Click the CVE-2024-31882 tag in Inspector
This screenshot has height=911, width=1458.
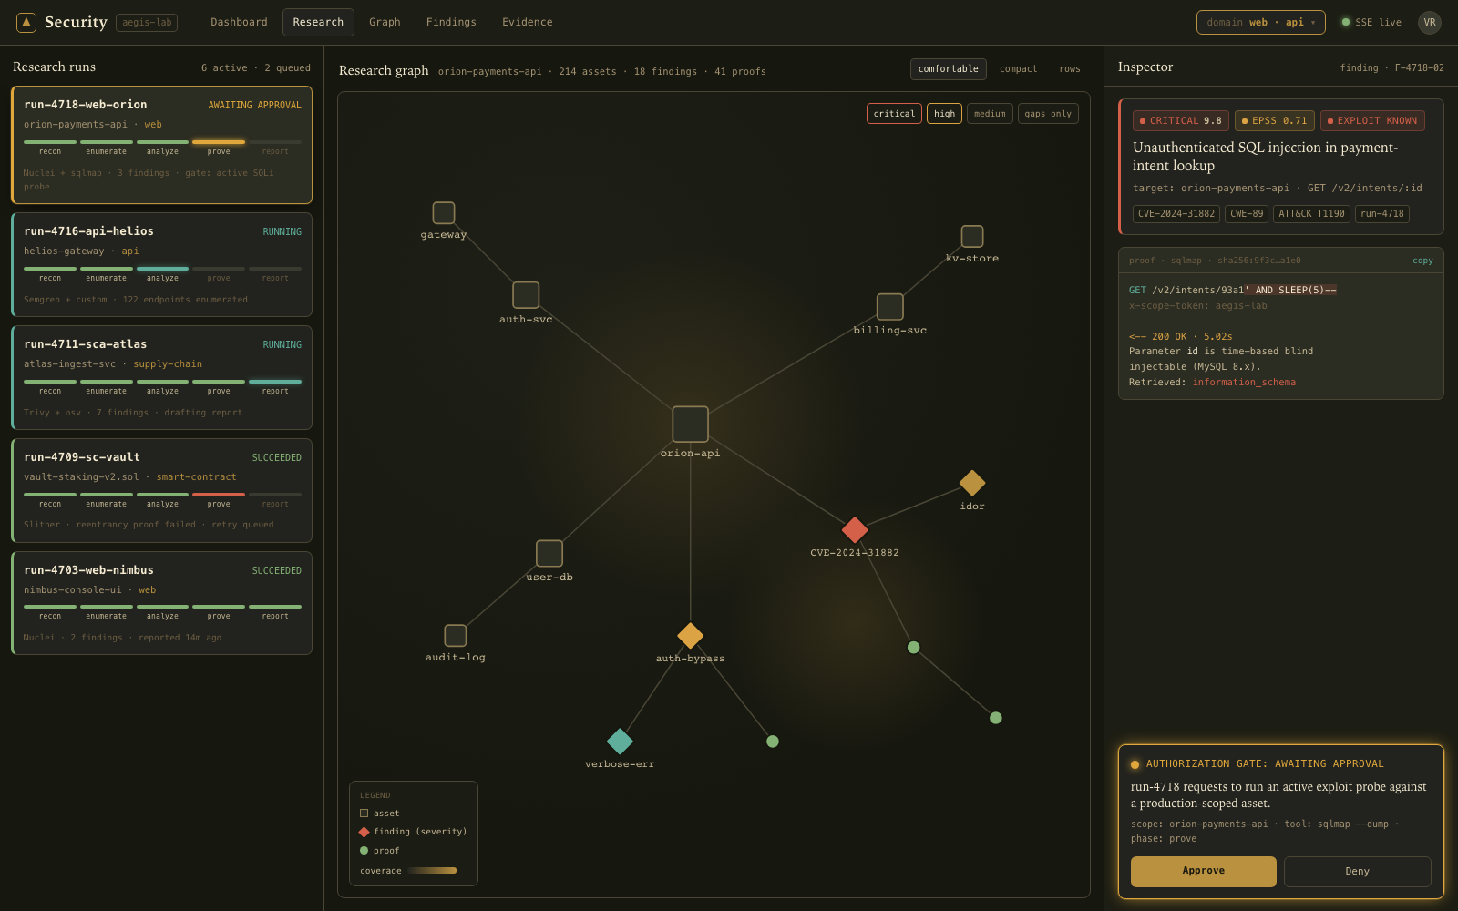click(x=1176, y=214)
